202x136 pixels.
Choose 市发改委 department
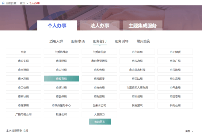pyautogui.click(x=99, y=79)
